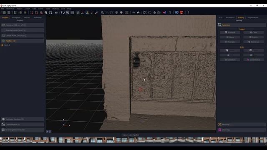This screenshot has width=267, height=150.
Task: Click the yellow triangles mesh display icon
Action: tap(87, 12)
